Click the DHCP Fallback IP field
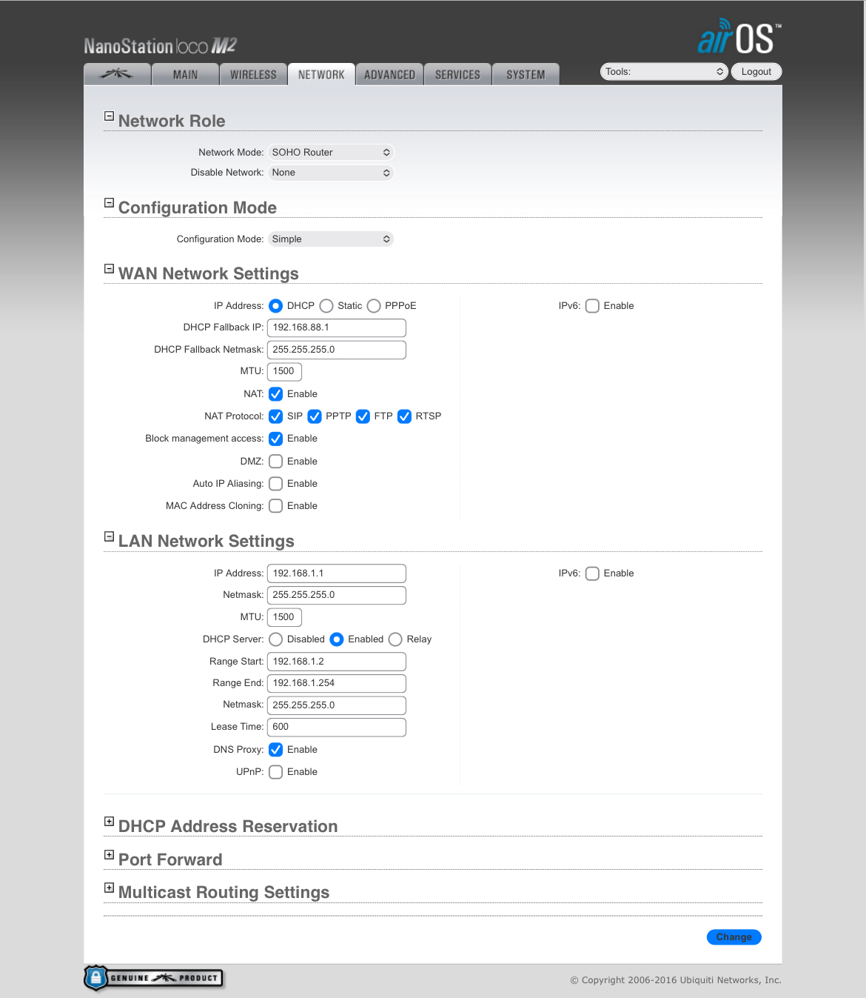The height and width of the screenshot is (998, 866). coord(337,327)
